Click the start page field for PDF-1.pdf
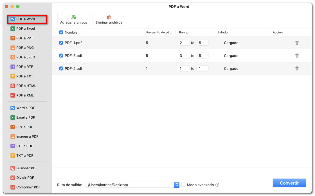The width and height of the screenshot is (315, 196). point(183,43)
